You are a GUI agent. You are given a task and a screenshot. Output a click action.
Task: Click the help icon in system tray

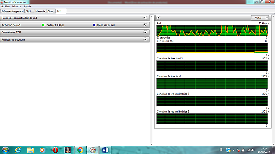228,150
